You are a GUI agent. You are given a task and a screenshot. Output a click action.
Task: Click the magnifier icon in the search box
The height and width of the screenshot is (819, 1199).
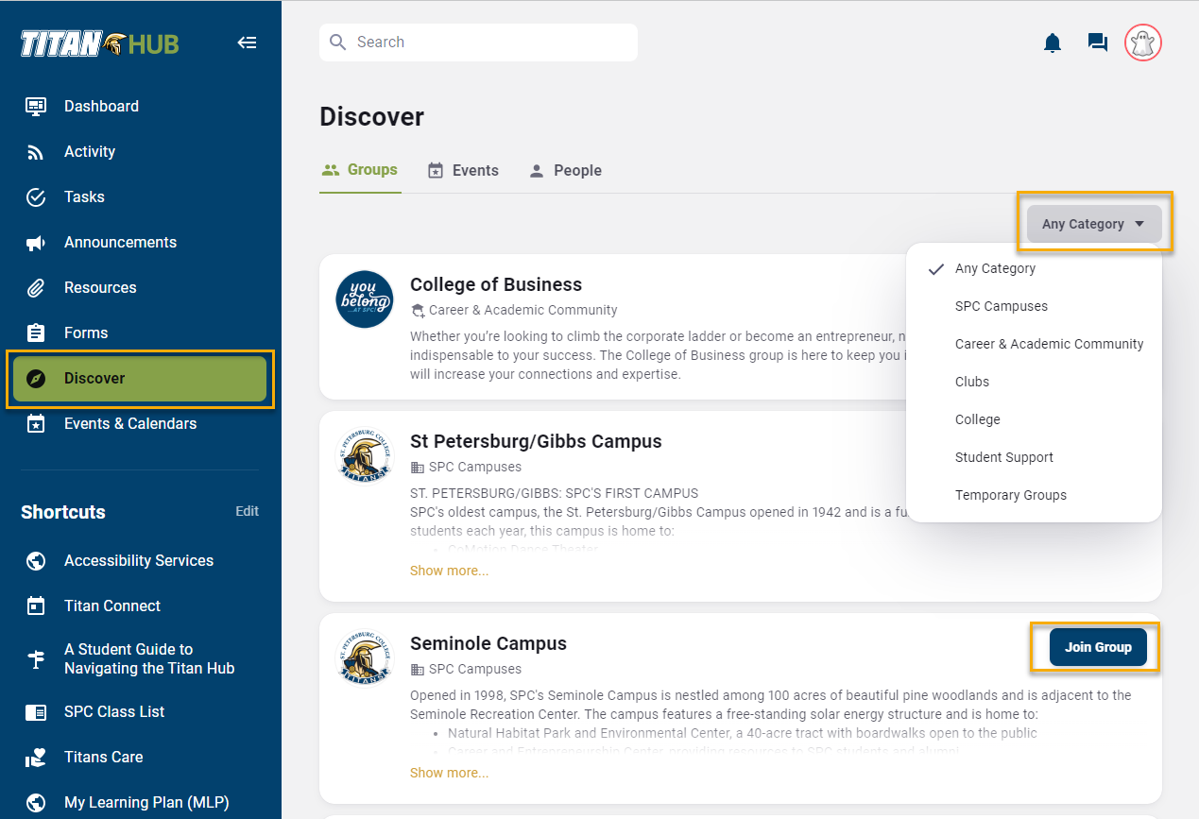[x=338, y=43]
